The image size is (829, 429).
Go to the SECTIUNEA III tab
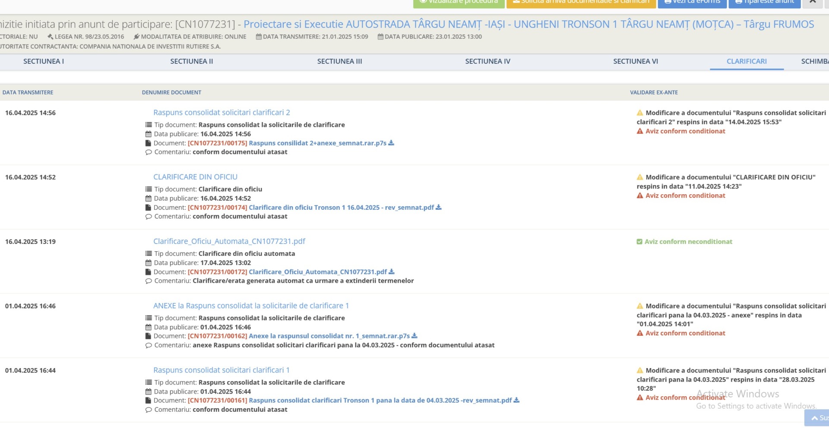tap(340, 61)
